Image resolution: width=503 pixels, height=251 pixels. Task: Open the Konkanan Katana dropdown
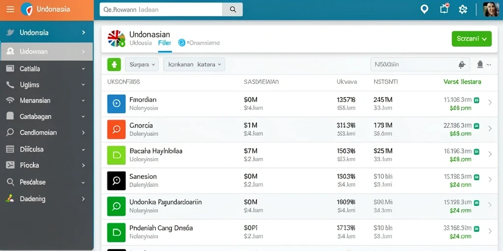pyautogui.click(x=194, y=64)
